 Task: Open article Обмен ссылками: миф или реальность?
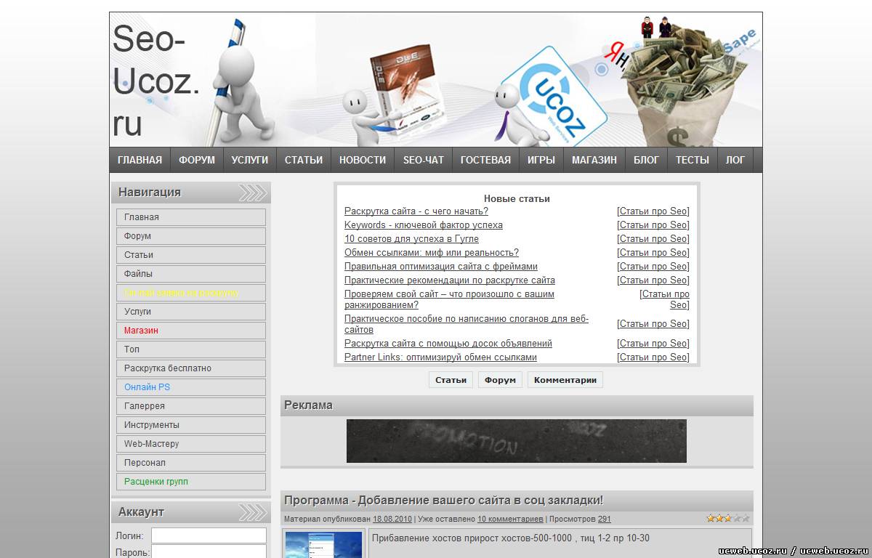pyautogui.click(x=432, y=253)
